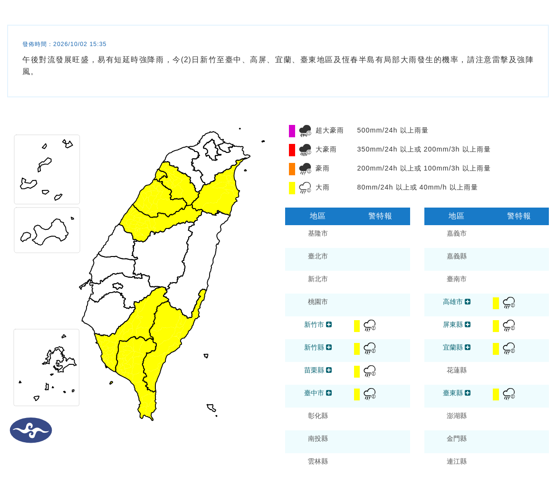
Task: Select the 彰化縣 table row
Action: point(347,419)
